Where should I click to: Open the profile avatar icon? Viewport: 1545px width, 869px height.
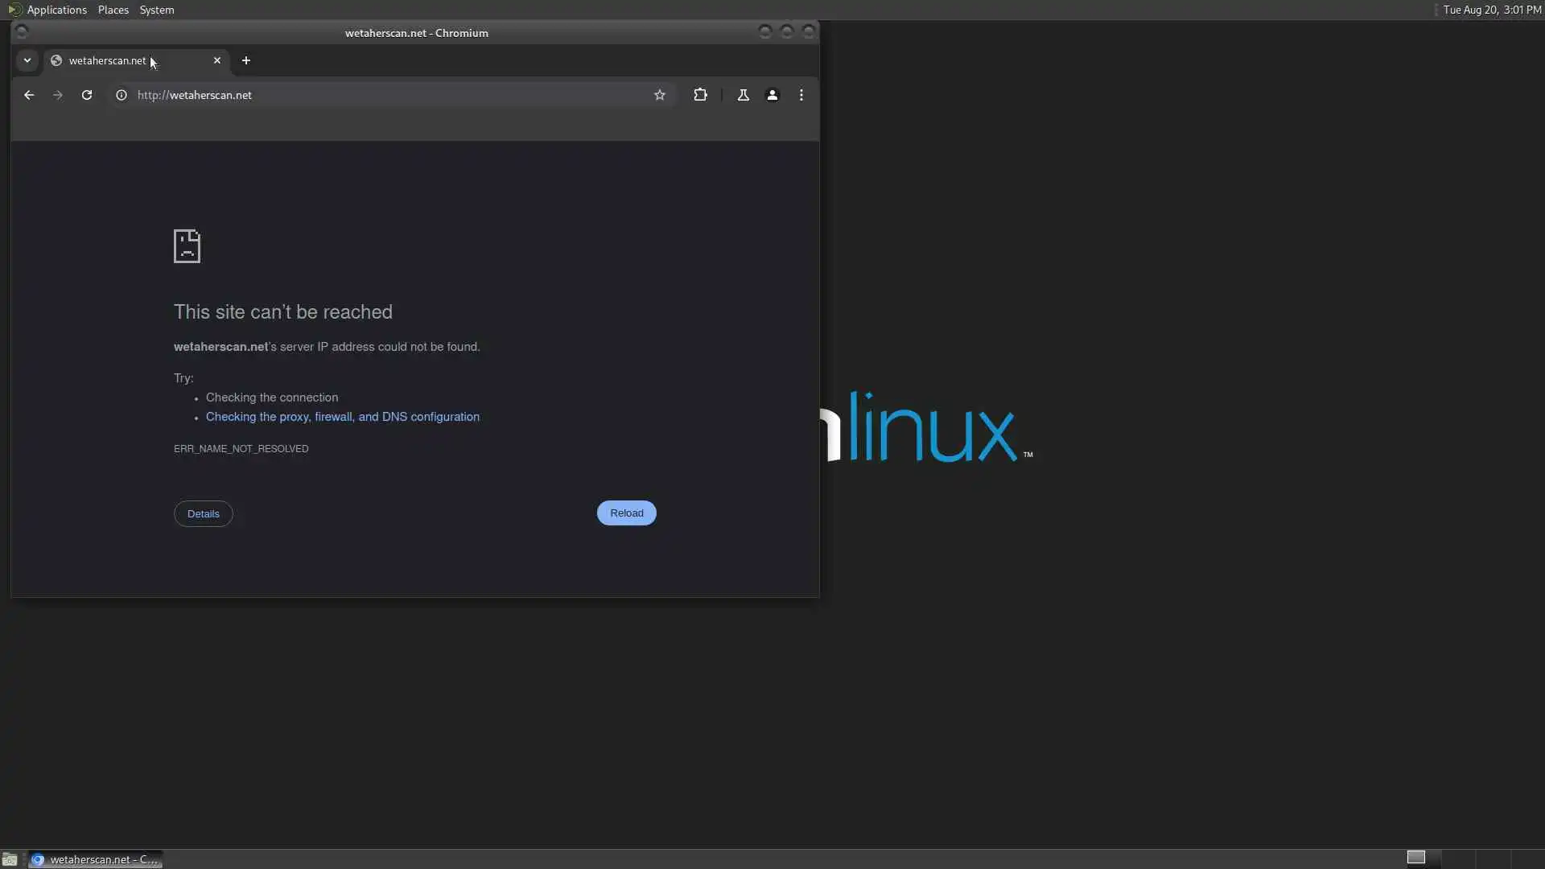point(772,95)
